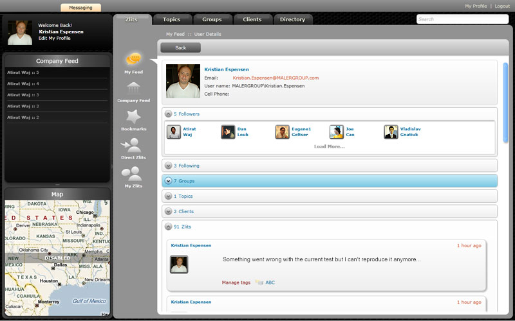
Task: Collapse the 5 Followers section
Action: [x=169, y=114]
